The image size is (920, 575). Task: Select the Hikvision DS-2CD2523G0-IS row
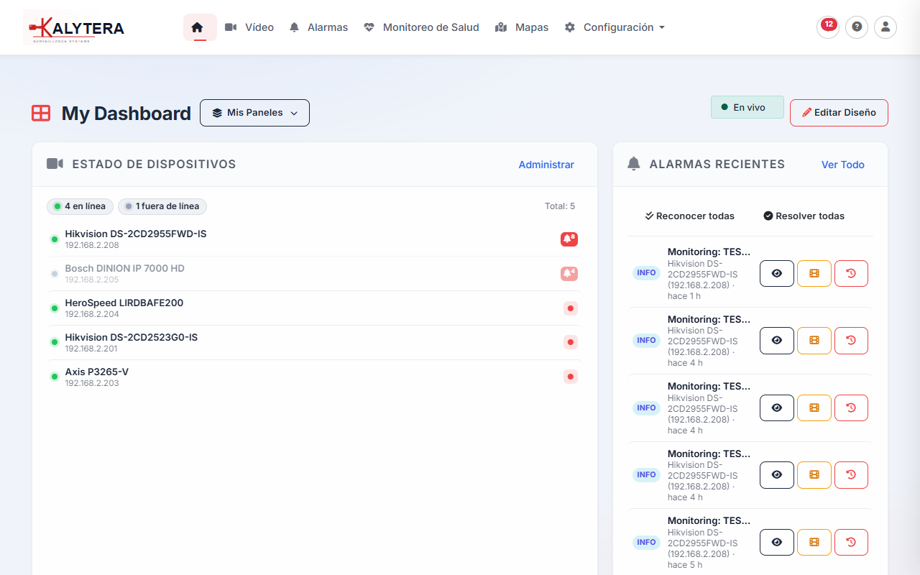[314, 343]
